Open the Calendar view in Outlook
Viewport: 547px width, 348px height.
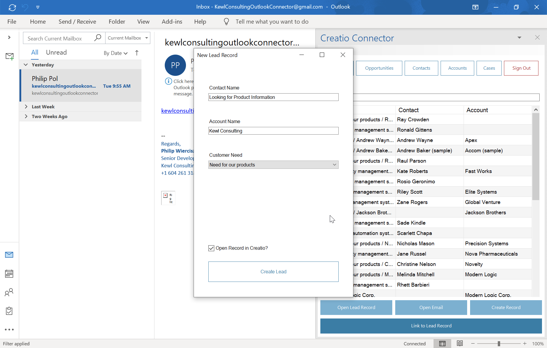[x=9, y=274]
